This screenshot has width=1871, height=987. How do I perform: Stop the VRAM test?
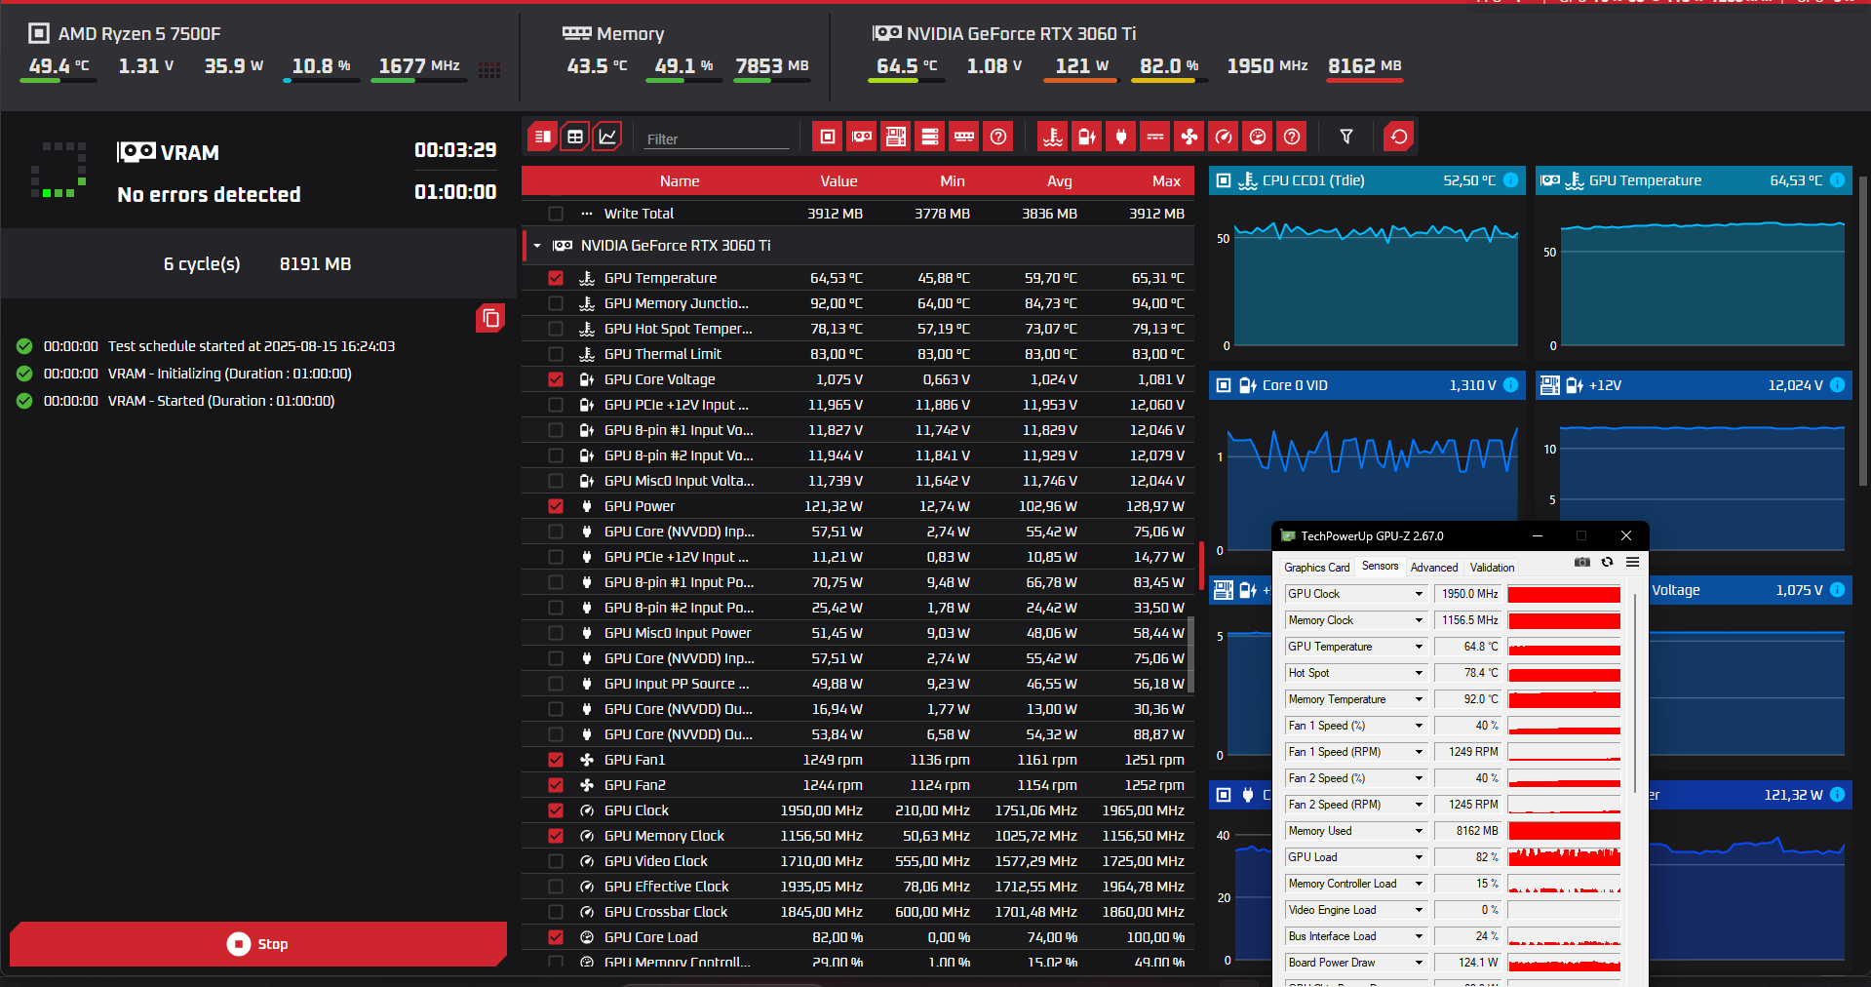tap(258, 944)
